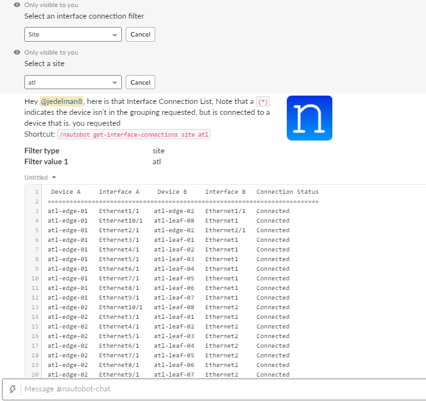This screenshot has width=426, height=401.
Task: Click eye icon above interface connection filter
Action: tap(17, 5)
